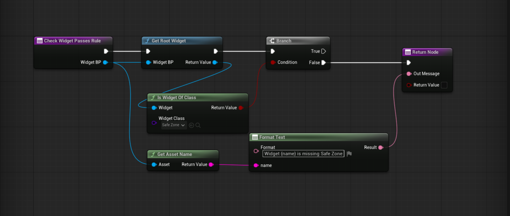Image resolution: width=510 pixels, height=216 pixels.
Task: Click Return Value pin on Get Root Widget
Action: pos(215,62)
